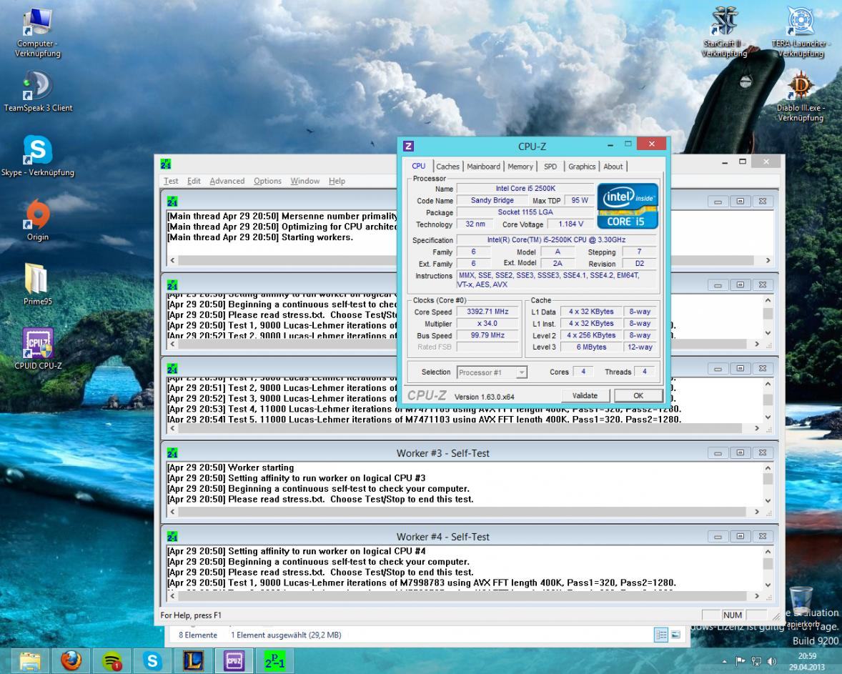Open the Memory tab in CPU-Z
842x674 pixels.
click(520, 167)
